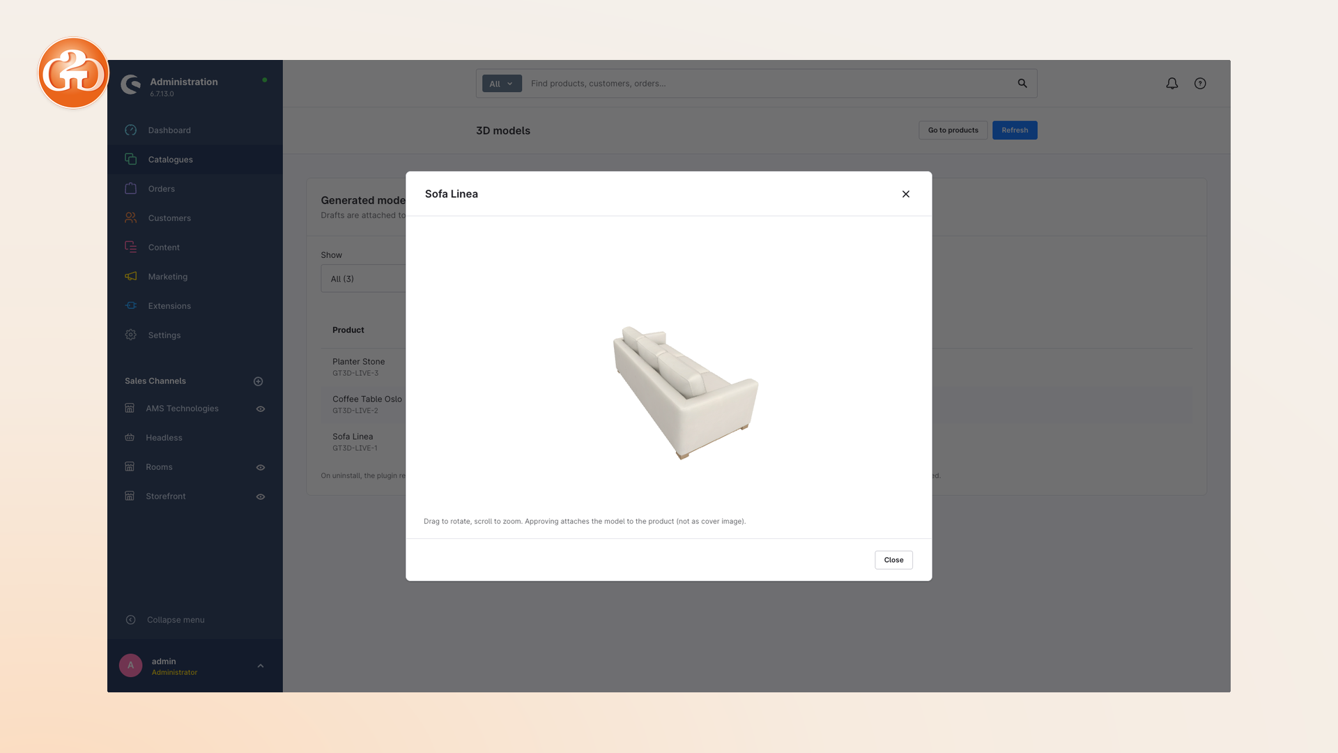Open the Dashboard icon in sidebar
The height and width of the screenshot is (753, 1338).
[130, 130]
